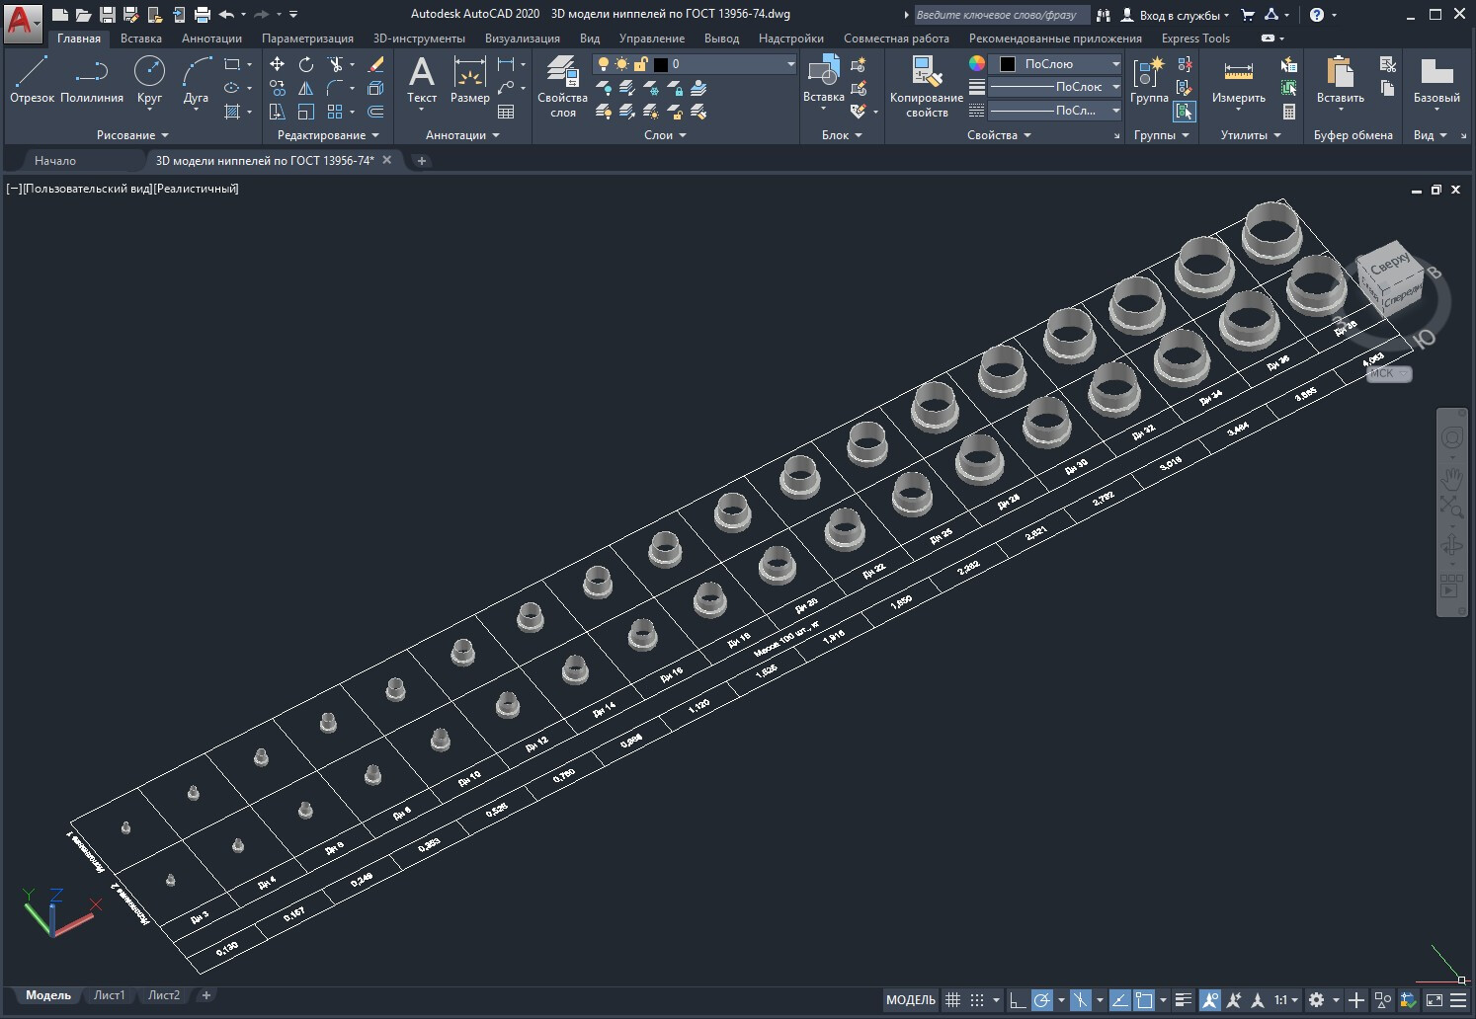The image size is (1476, 1019).
Task: Open the 3D-инструменты ribbon tab
Action: 419,39
